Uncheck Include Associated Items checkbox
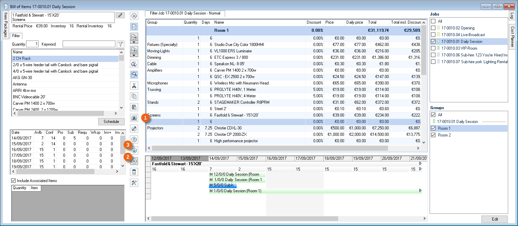Image resolution: width=518 pixels, height=226 pixels. click(14, 181)
